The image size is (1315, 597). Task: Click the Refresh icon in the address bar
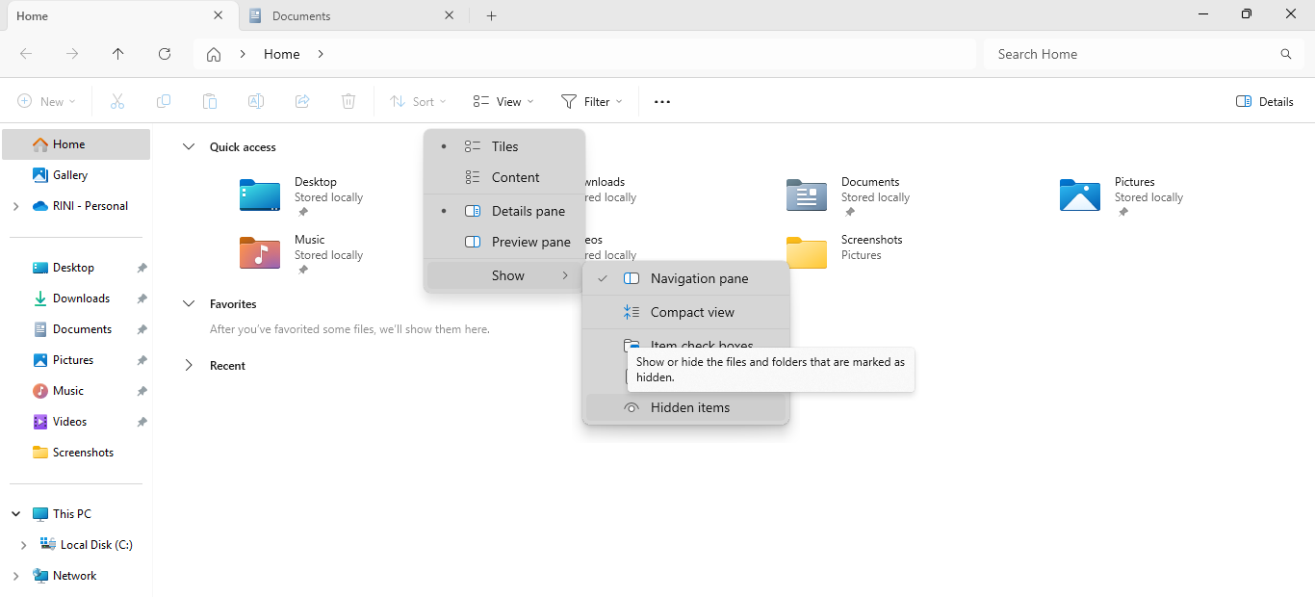point(165,54)
